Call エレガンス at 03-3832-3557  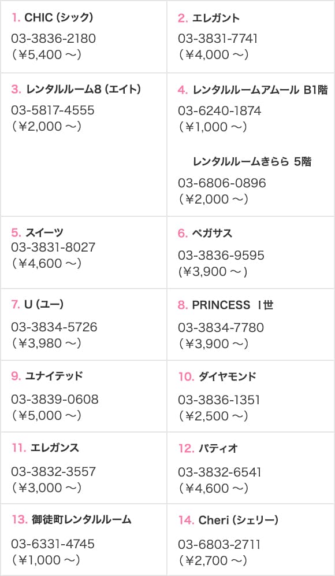click(x=53, y=471)
